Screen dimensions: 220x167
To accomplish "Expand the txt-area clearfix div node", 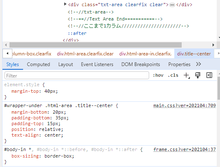I will pos(65,4).
